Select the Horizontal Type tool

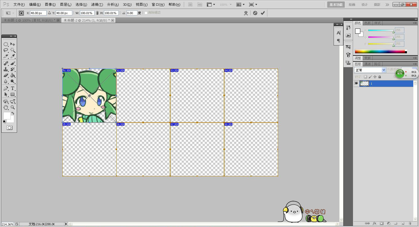pos(13,88)
